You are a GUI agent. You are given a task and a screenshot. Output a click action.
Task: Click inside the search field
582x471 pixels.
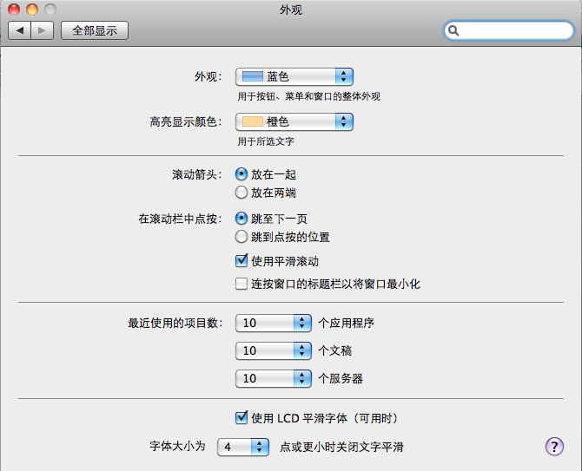point(515,30)
